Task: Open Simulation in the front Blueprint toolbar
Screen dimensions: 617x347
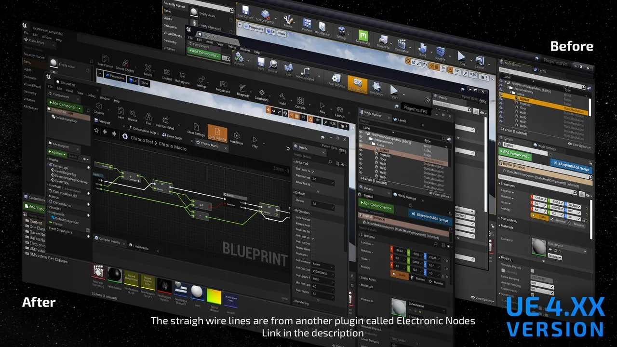Action: [x=236, y=137]
